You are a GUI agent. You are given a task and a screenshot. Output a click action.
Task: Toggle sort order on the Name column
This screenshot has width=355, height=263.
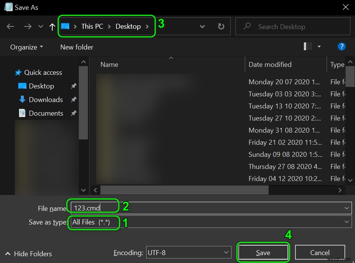click(x=109, y=64)
